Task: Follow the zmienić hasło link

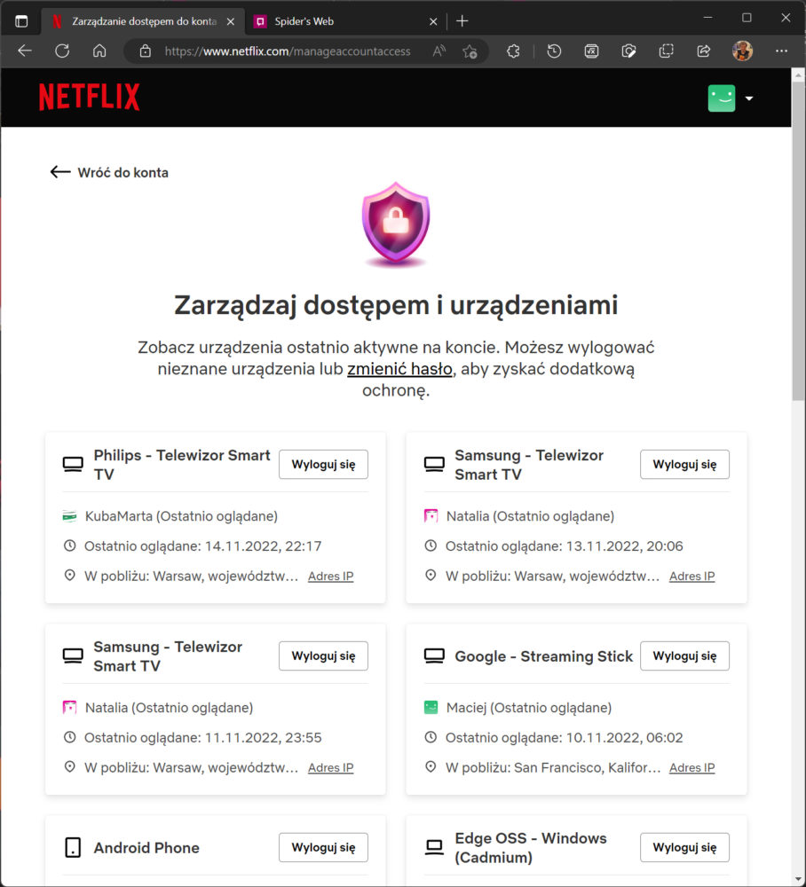Action: pos(399,369)
